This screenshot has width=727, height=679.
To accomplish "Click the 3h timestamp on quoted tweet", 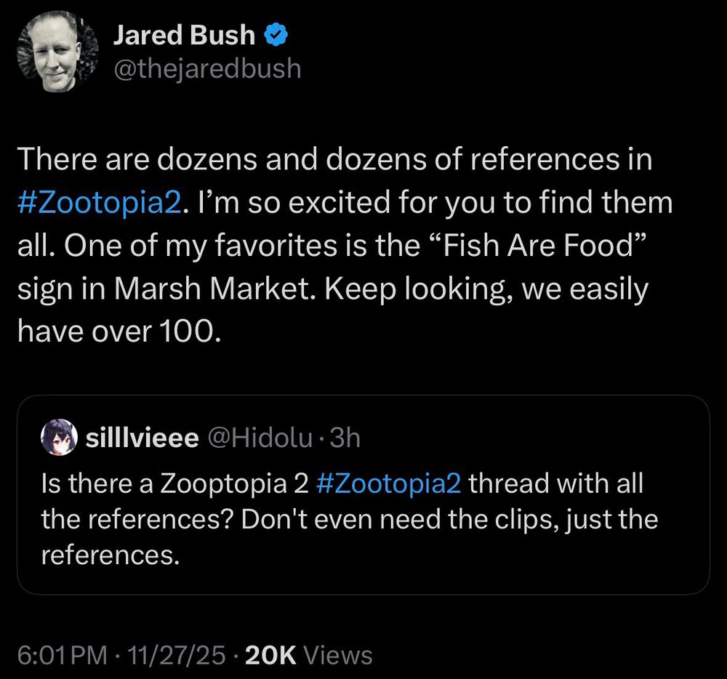I will [x=345, y=438].
